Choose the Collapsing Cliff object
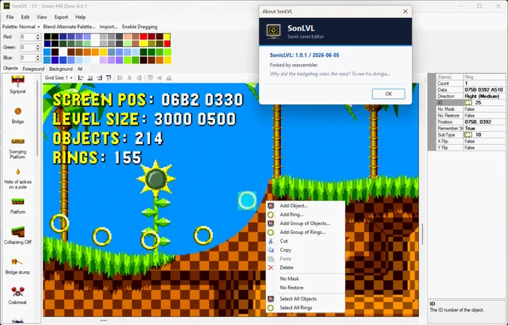 point(17,236)
